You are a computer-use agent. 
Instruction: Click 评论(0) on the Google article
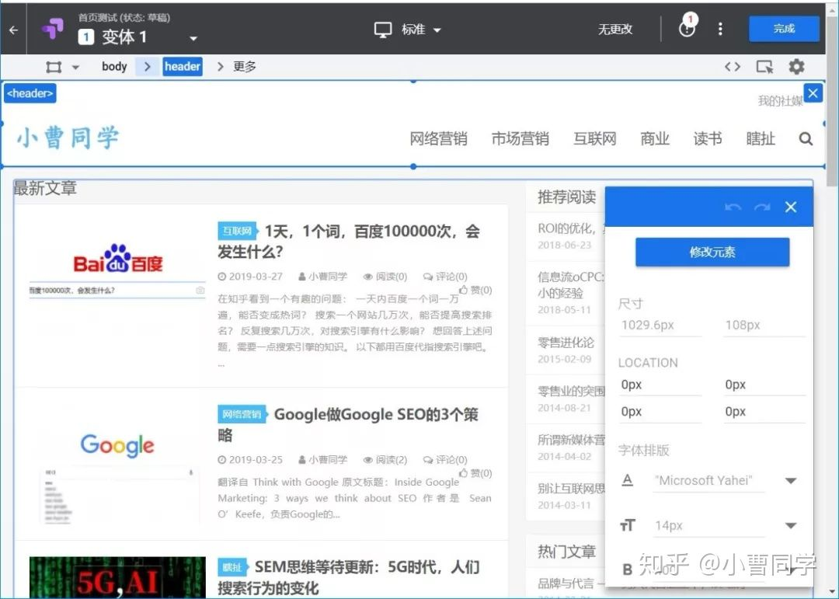point(445,460)
